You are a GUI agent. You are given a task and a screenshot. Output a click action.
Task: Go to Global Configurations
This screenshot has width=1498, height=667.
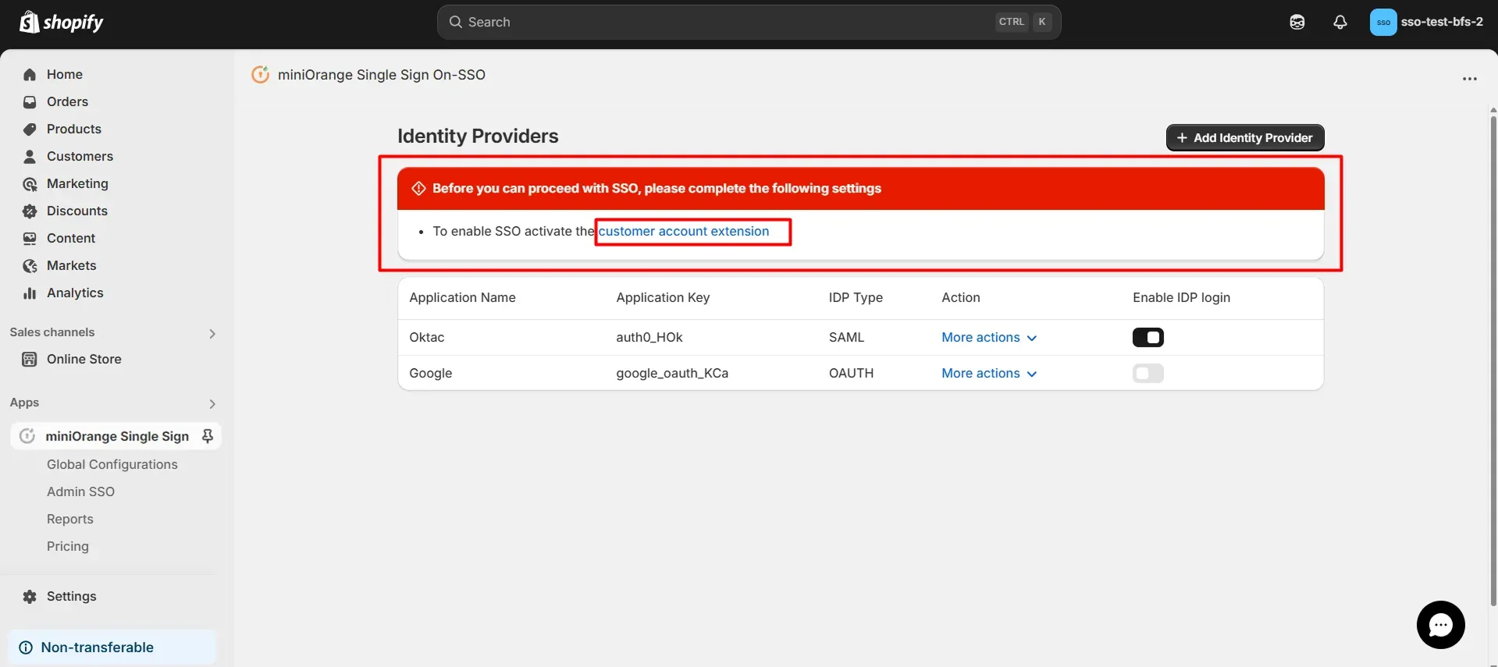(x=112, y=464)
